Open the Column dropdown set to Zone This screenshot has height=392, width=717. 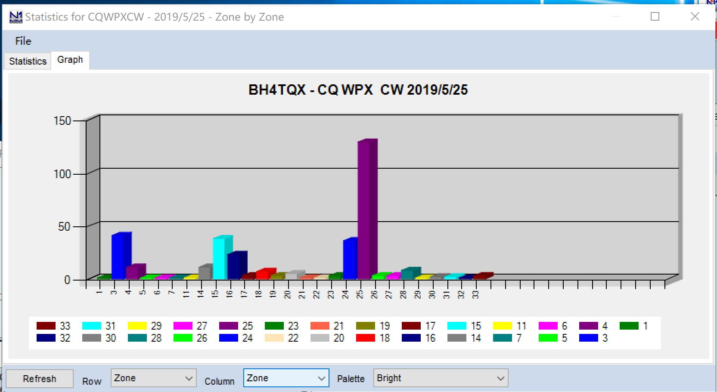point(286,378)
